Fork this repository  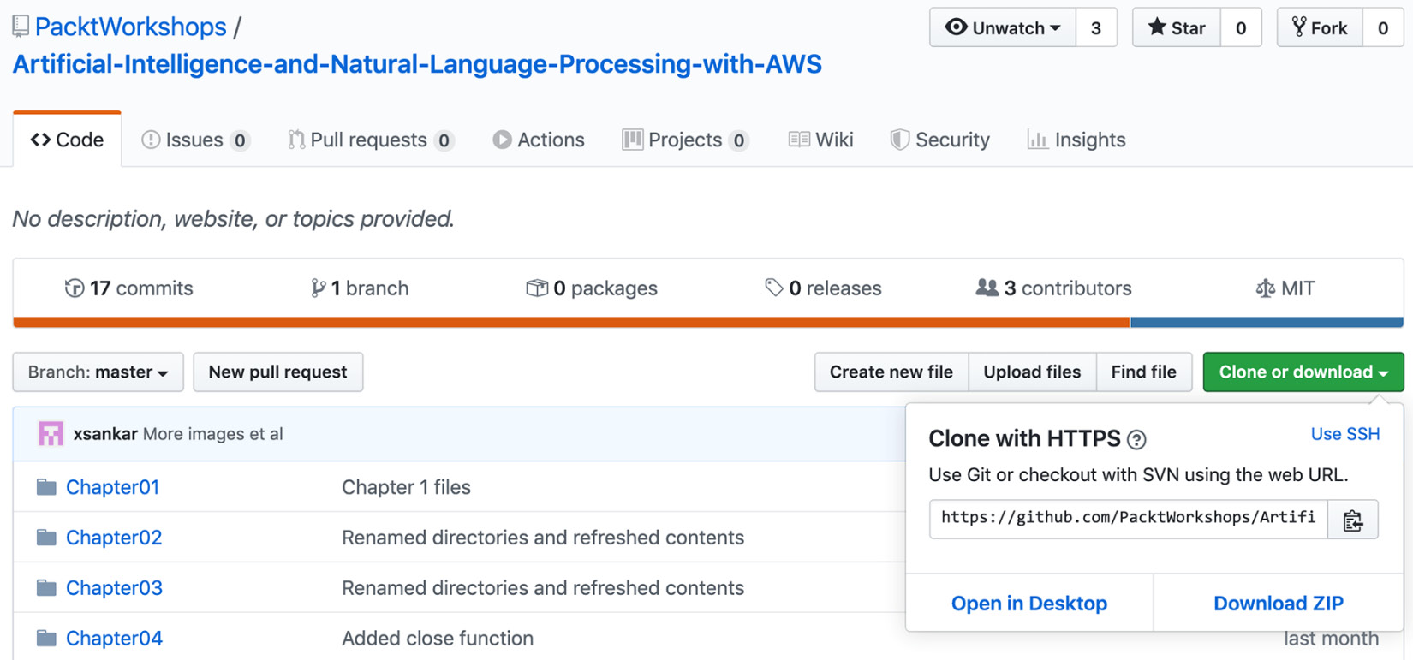[1320, 28]
